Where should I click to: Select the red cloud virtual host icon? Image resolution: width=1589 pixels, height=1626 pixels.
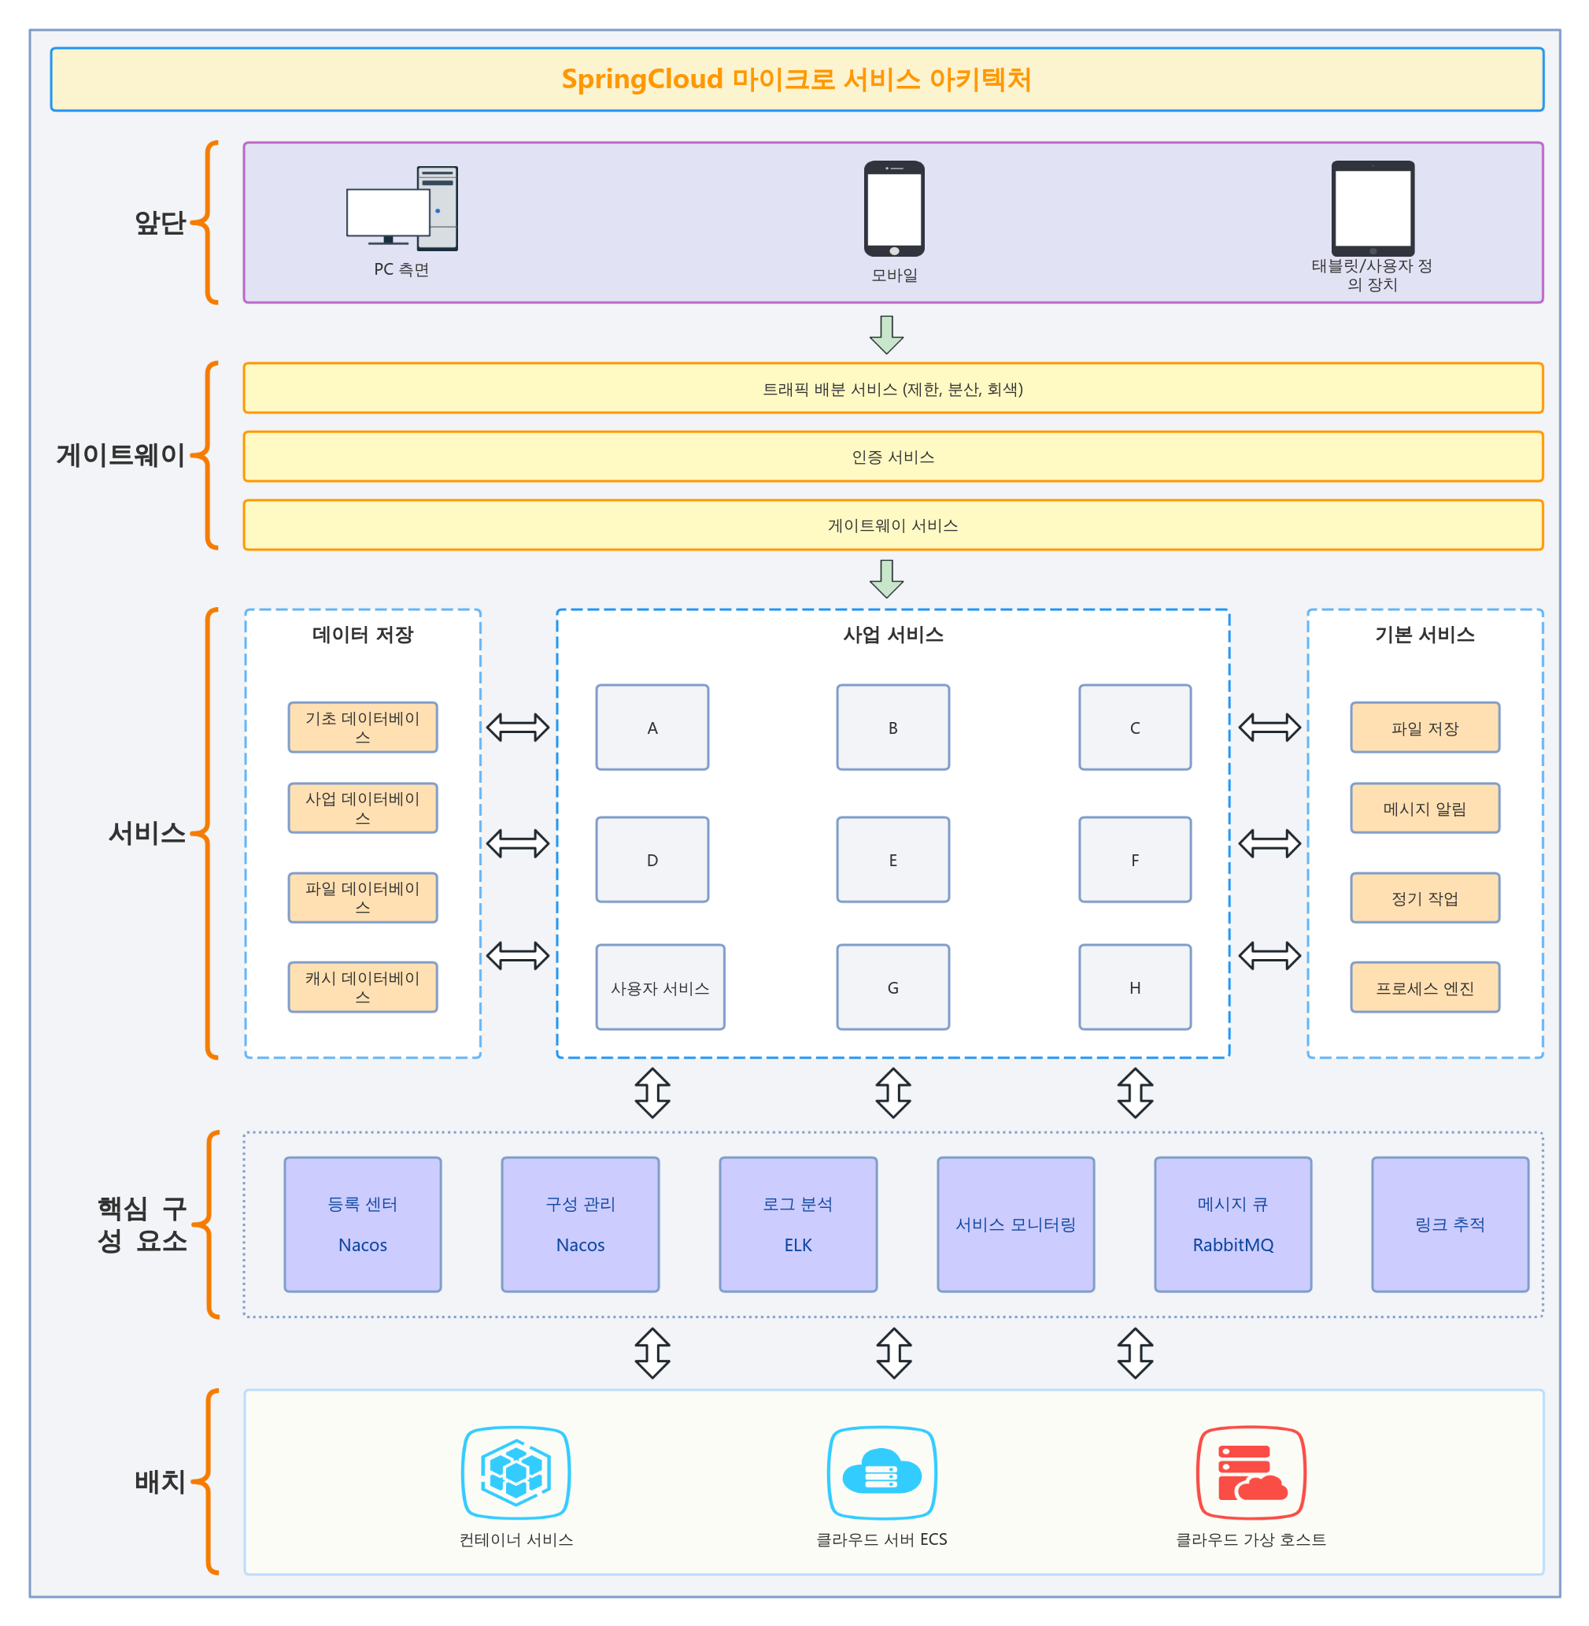click(x=1251, y=1472)
